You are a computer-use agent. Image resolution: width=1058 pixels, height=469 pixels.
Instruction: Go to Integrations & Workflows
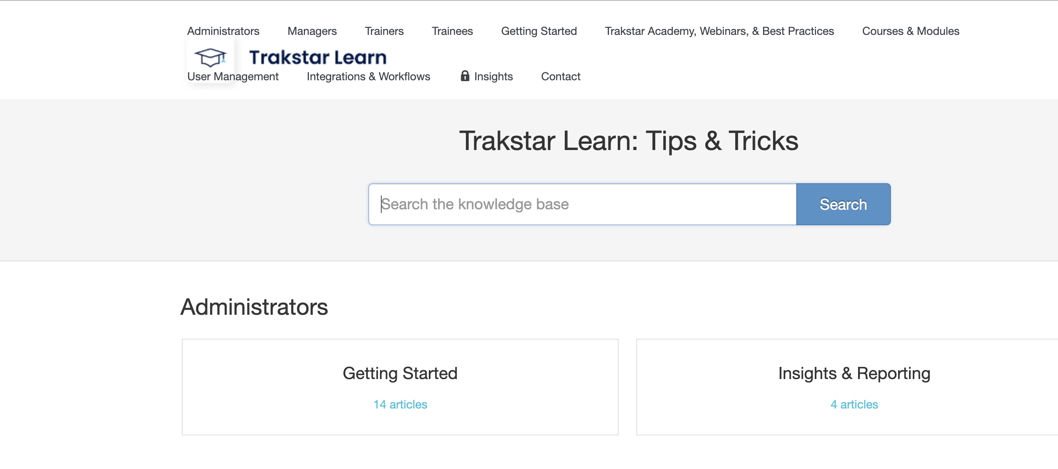coord(368,76)
